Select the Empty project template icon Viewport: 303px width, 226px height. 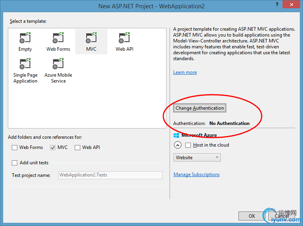click(x=25, y=38)
